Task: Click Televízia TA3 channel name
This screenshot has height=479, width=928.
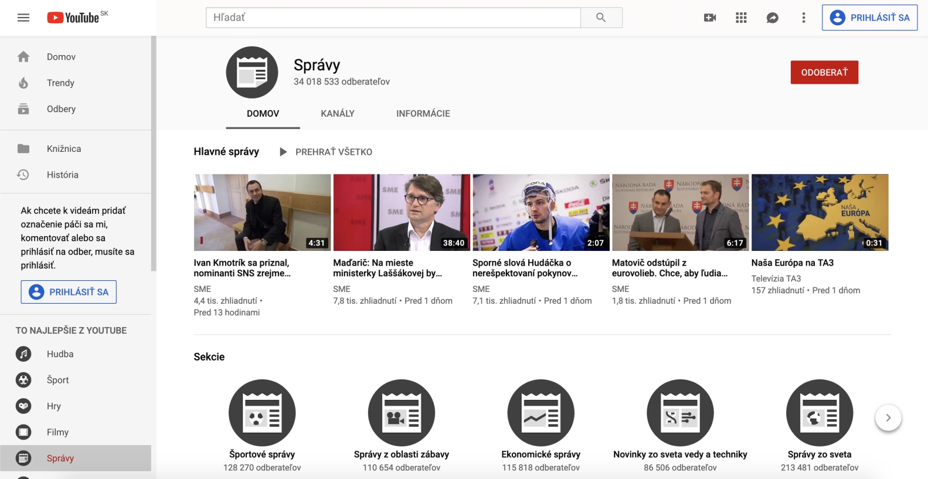Action: pos(776,278)
